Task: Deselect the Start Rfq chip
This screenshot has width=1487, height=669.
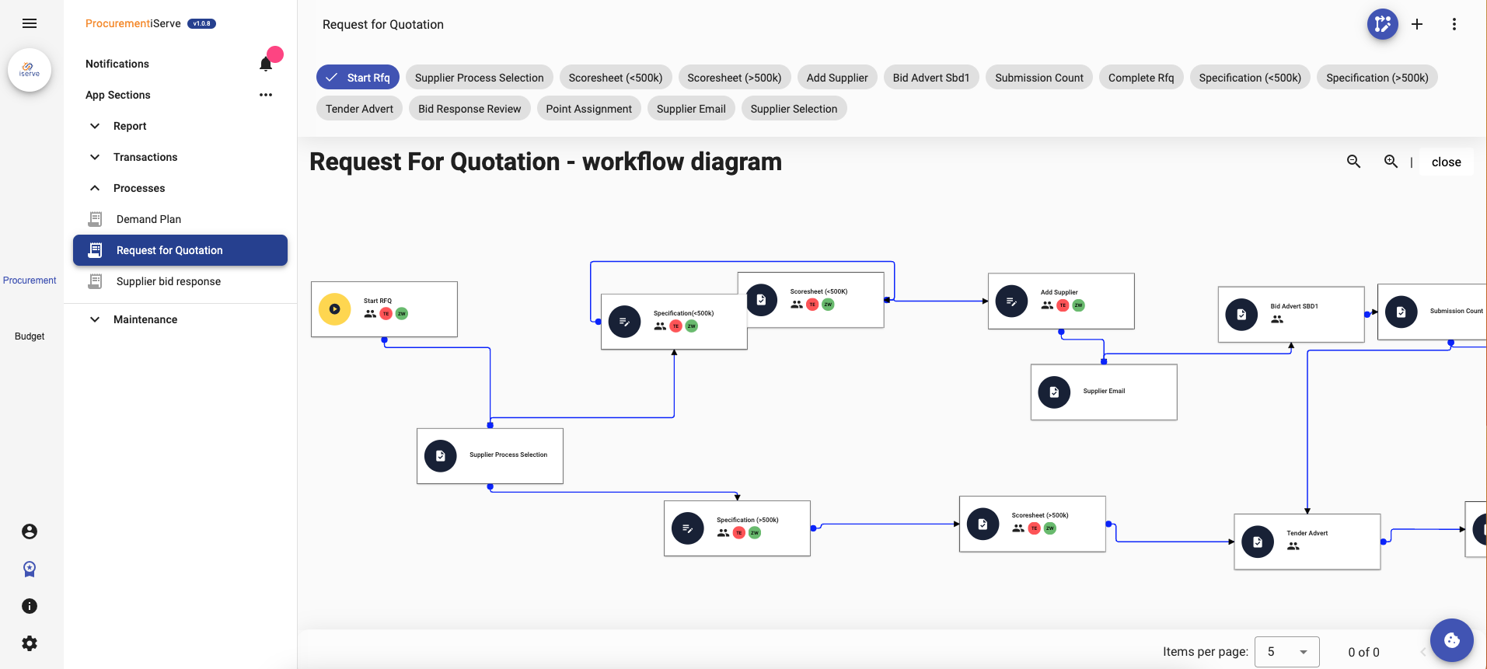Action: tap(358, 78)
